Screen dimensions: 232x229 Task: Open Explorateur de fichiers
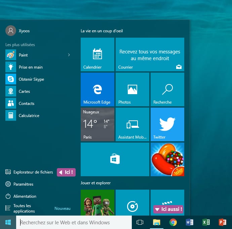[29, 172]
